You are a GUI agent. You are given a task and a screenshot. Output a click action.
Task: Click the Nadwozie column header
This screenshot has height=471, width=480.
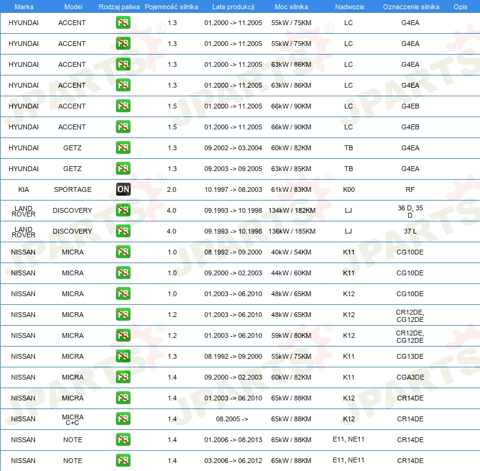[x=350, y=7]
